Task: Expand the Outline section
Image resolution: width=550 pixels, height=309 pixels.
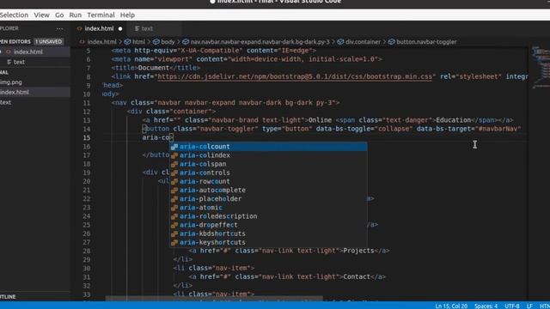Action: pos(8,297)
